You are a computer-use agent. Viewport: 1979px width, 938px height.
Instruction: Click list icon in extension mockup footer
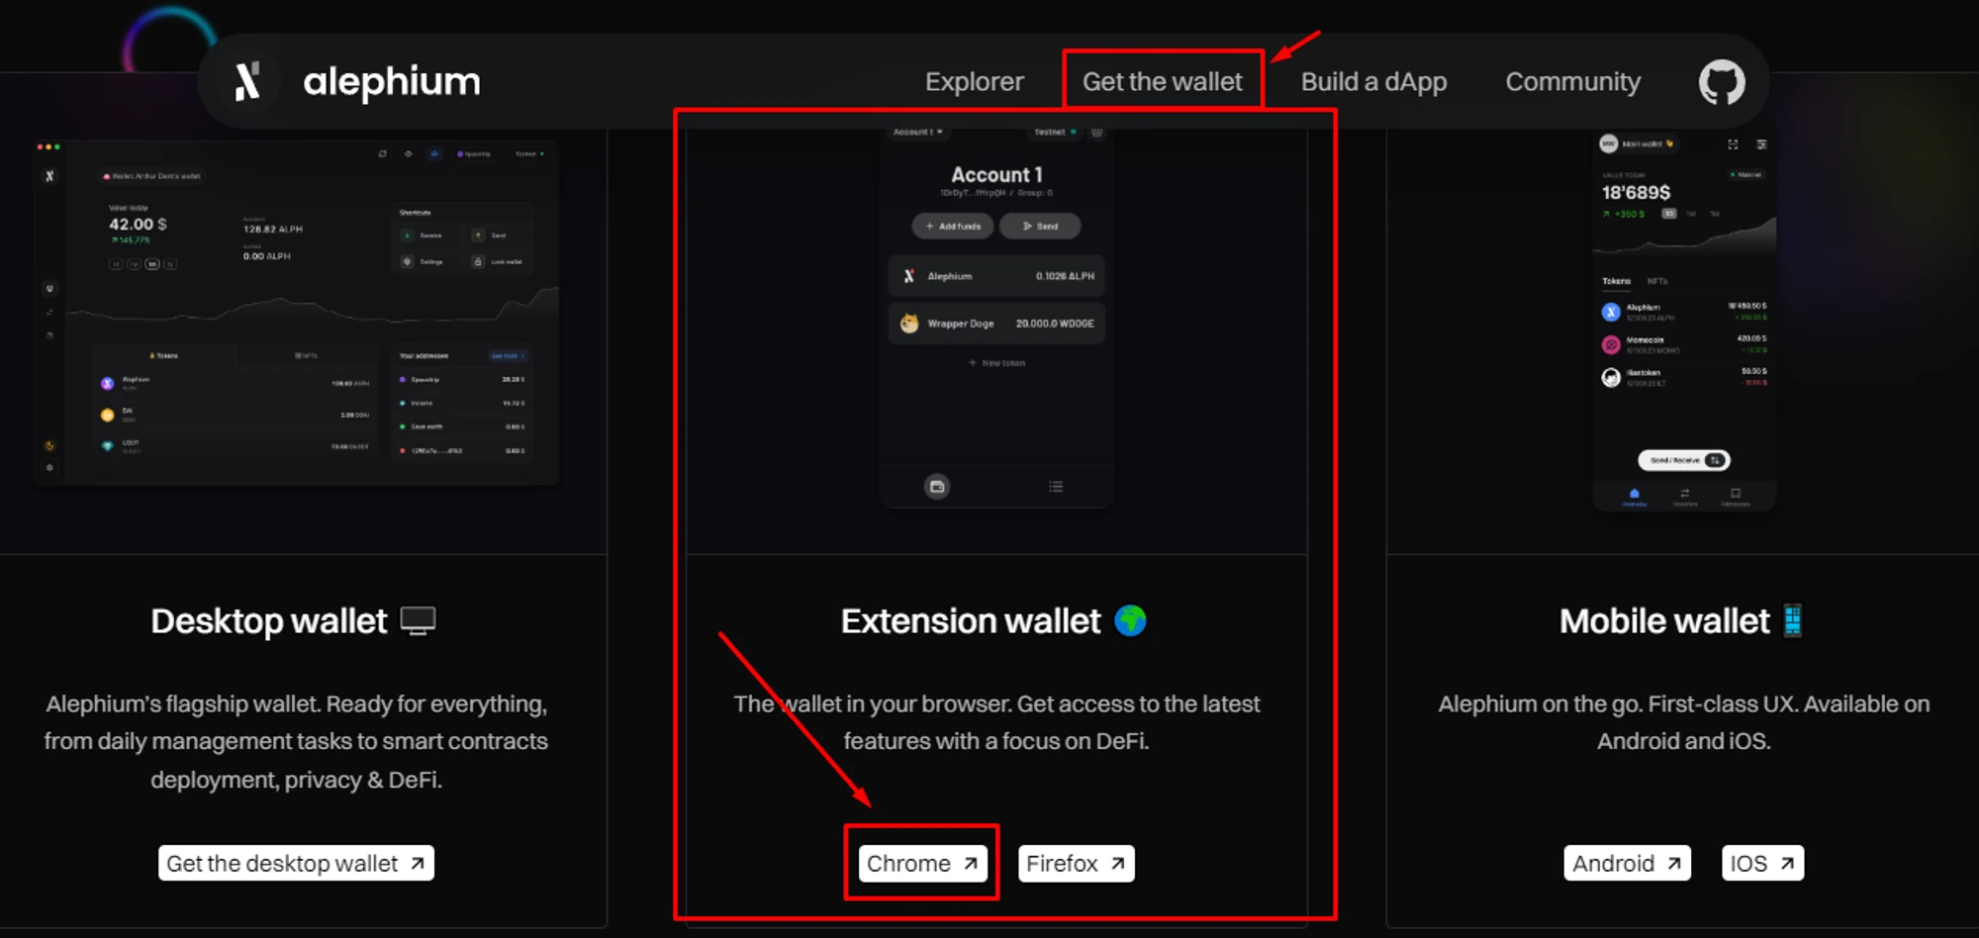pyautogui.click(x=1056, y=487)
